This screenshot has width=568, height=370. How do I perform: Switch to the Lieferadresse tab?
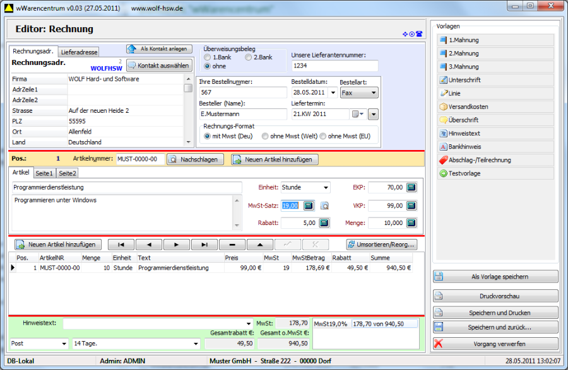pyautogui.click(x=79, y=52)
